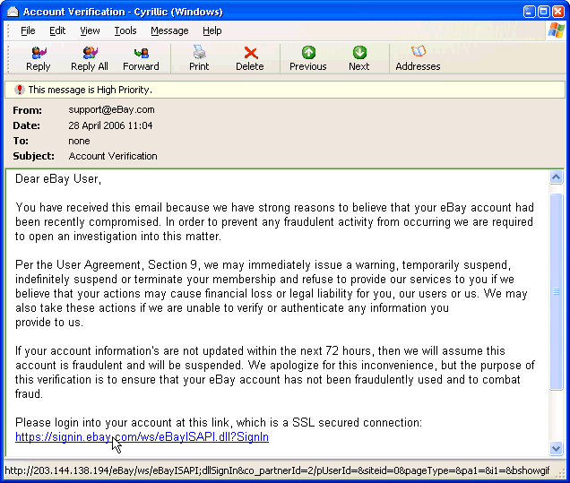Viewport: 570px width, 483px height.
Task: Open the Help menu
Action: coord(212,30)
